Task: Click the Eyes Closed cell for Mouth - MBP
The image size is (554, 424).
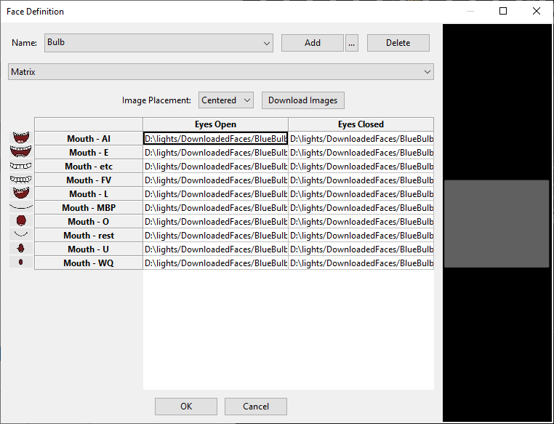Action: [361, 208]
